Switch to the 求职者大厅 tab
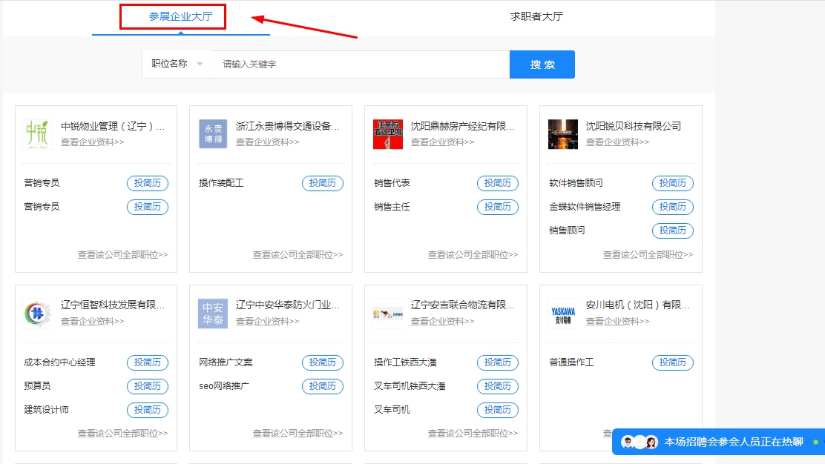Image resolution: width=825 pixels, height=464 pixels. [x=536, y=16]
